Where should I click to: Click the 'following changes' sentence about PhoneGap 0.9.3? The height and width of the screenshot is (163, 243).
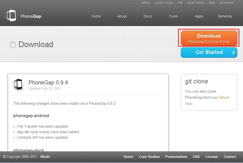click(x=65, y=103)
